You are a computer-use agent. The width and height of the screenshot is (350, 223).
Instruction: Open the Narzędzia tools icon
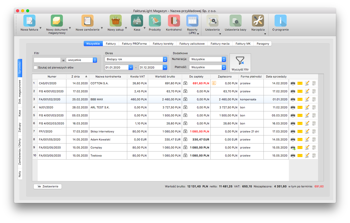click(x=258, y=21)
